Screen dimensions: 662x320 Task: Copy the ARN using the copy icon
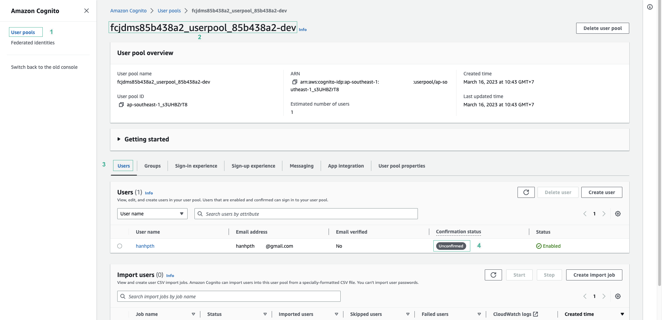coord(294,82)
